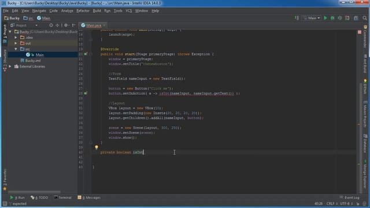Open the VCS menu
370x208 pixels.
(128, 11)
